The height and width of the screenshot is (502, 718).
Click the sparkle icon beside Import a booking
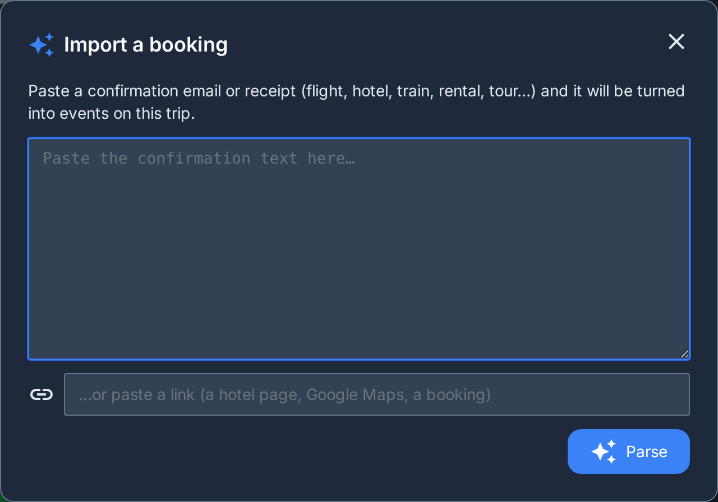click(x=42, y=45)
